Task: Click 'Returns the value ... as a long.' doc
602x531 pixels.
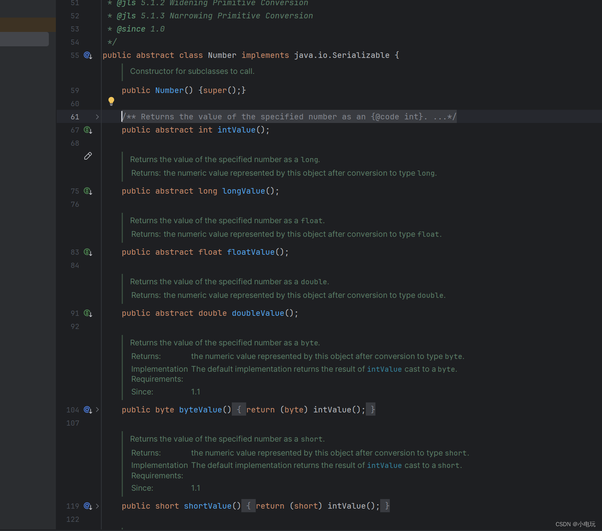Action: [x=225, y=159]
